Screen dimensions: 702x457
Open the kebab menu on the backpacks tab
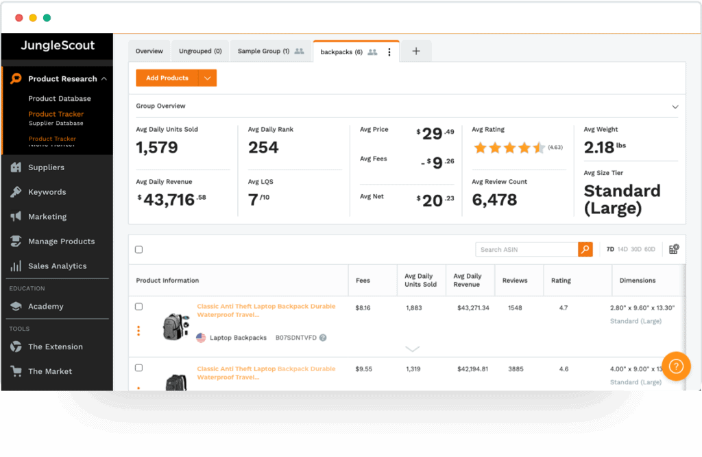point(389,50)
